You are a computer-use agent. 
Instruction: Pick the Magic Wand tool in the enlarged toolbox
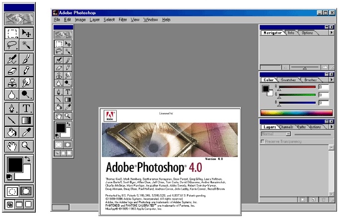click(x=26, y=45)
